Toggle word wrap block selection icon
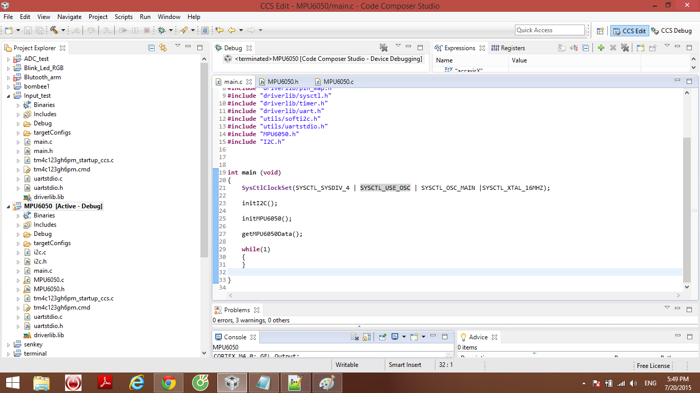Screen dimensions: 700x393 [x=205, y=30]
